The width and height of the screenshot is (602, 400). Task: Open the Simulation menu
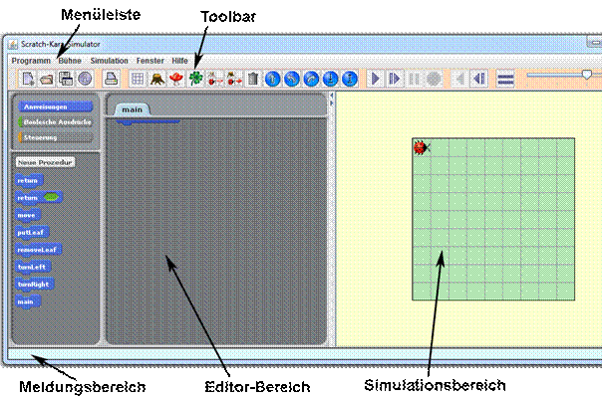pyautogui.click(x=109, y=61)
